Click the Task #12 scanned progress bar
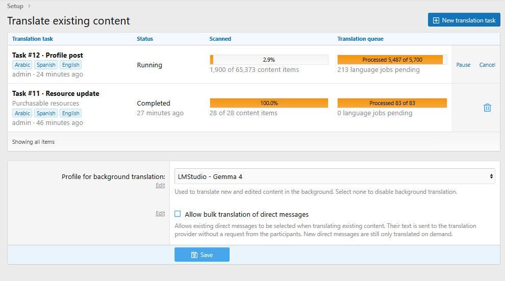 point(269,60)
